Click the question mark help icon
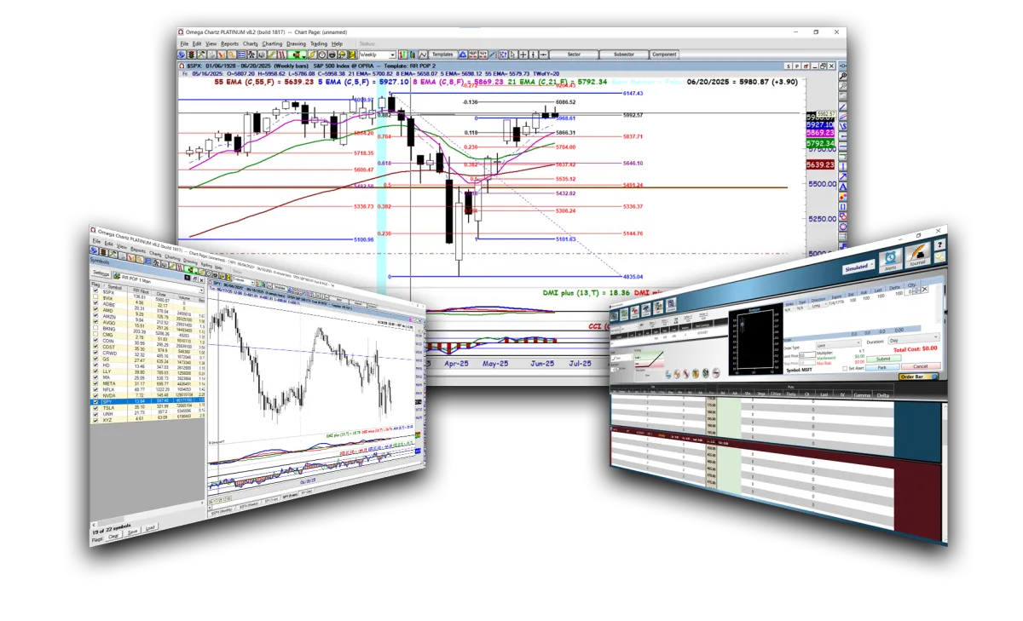1023x621 pixels. pos(939,244)
